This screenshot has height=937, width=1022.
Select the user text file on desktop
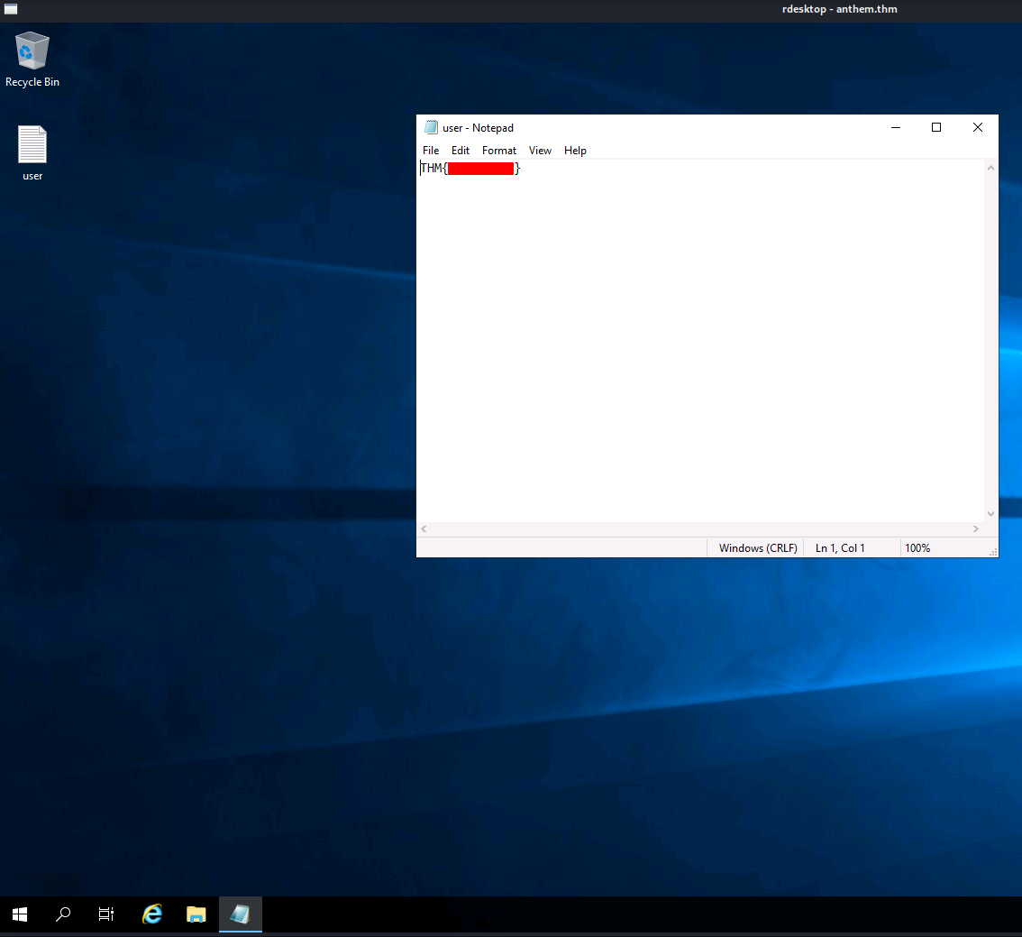pyautogui.click(x=32, y=152)
